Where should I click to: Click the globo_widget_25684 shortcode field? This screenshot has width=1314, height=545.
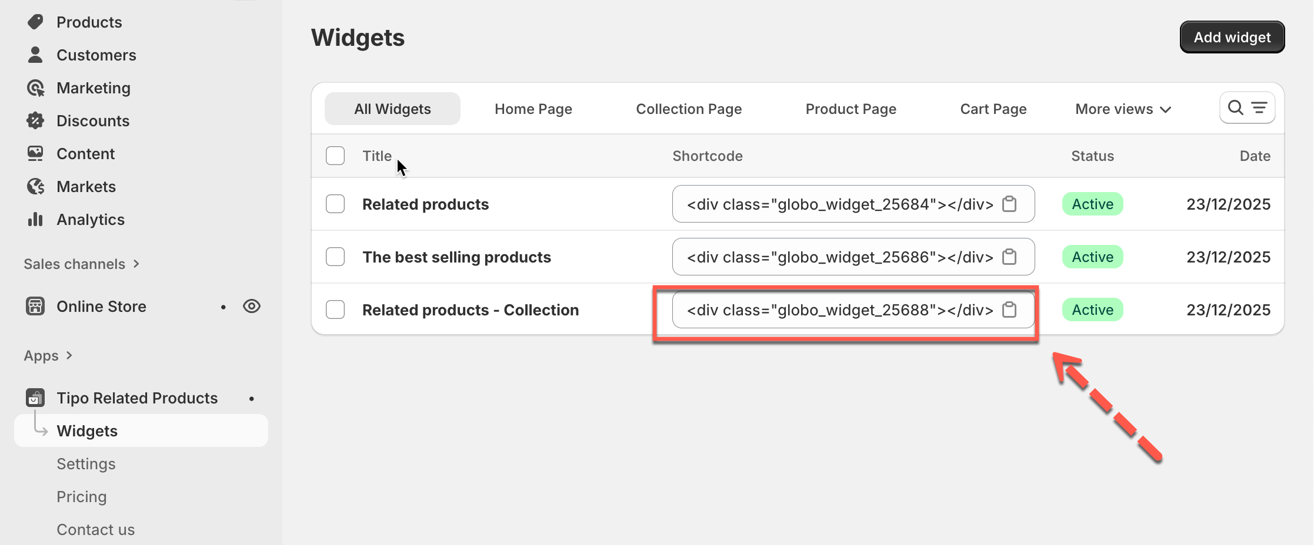click(839, 204)
